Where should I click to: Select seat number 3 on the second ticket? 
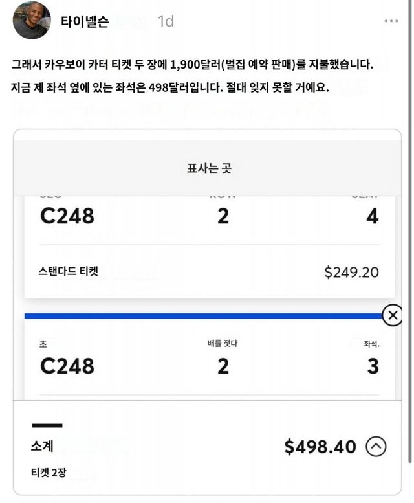[372, 366]
